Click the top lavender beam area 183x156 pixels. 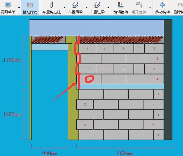click(x=96, y=28)
